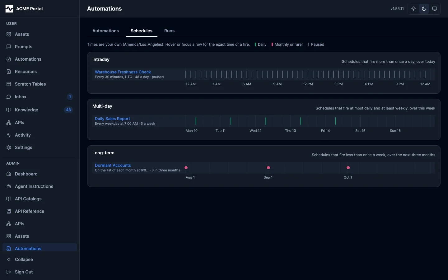This screenshot has width=448, height=280.
Task: Open the Runs tab
Action: click(169, 31)
